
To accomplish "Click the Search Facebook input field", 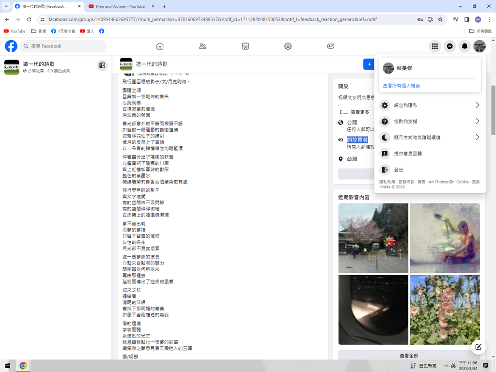I will (66, 46).
